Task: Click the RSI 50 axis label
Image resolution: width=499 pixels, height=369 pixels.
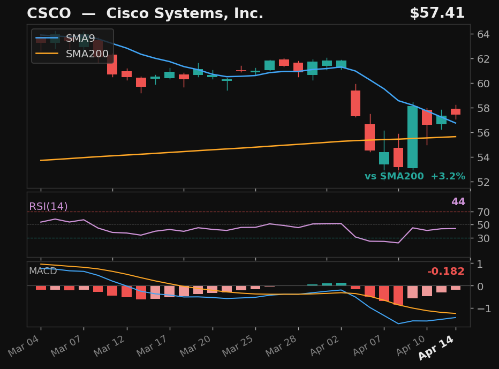Action: pyautogui.click(x=483, y=225)
